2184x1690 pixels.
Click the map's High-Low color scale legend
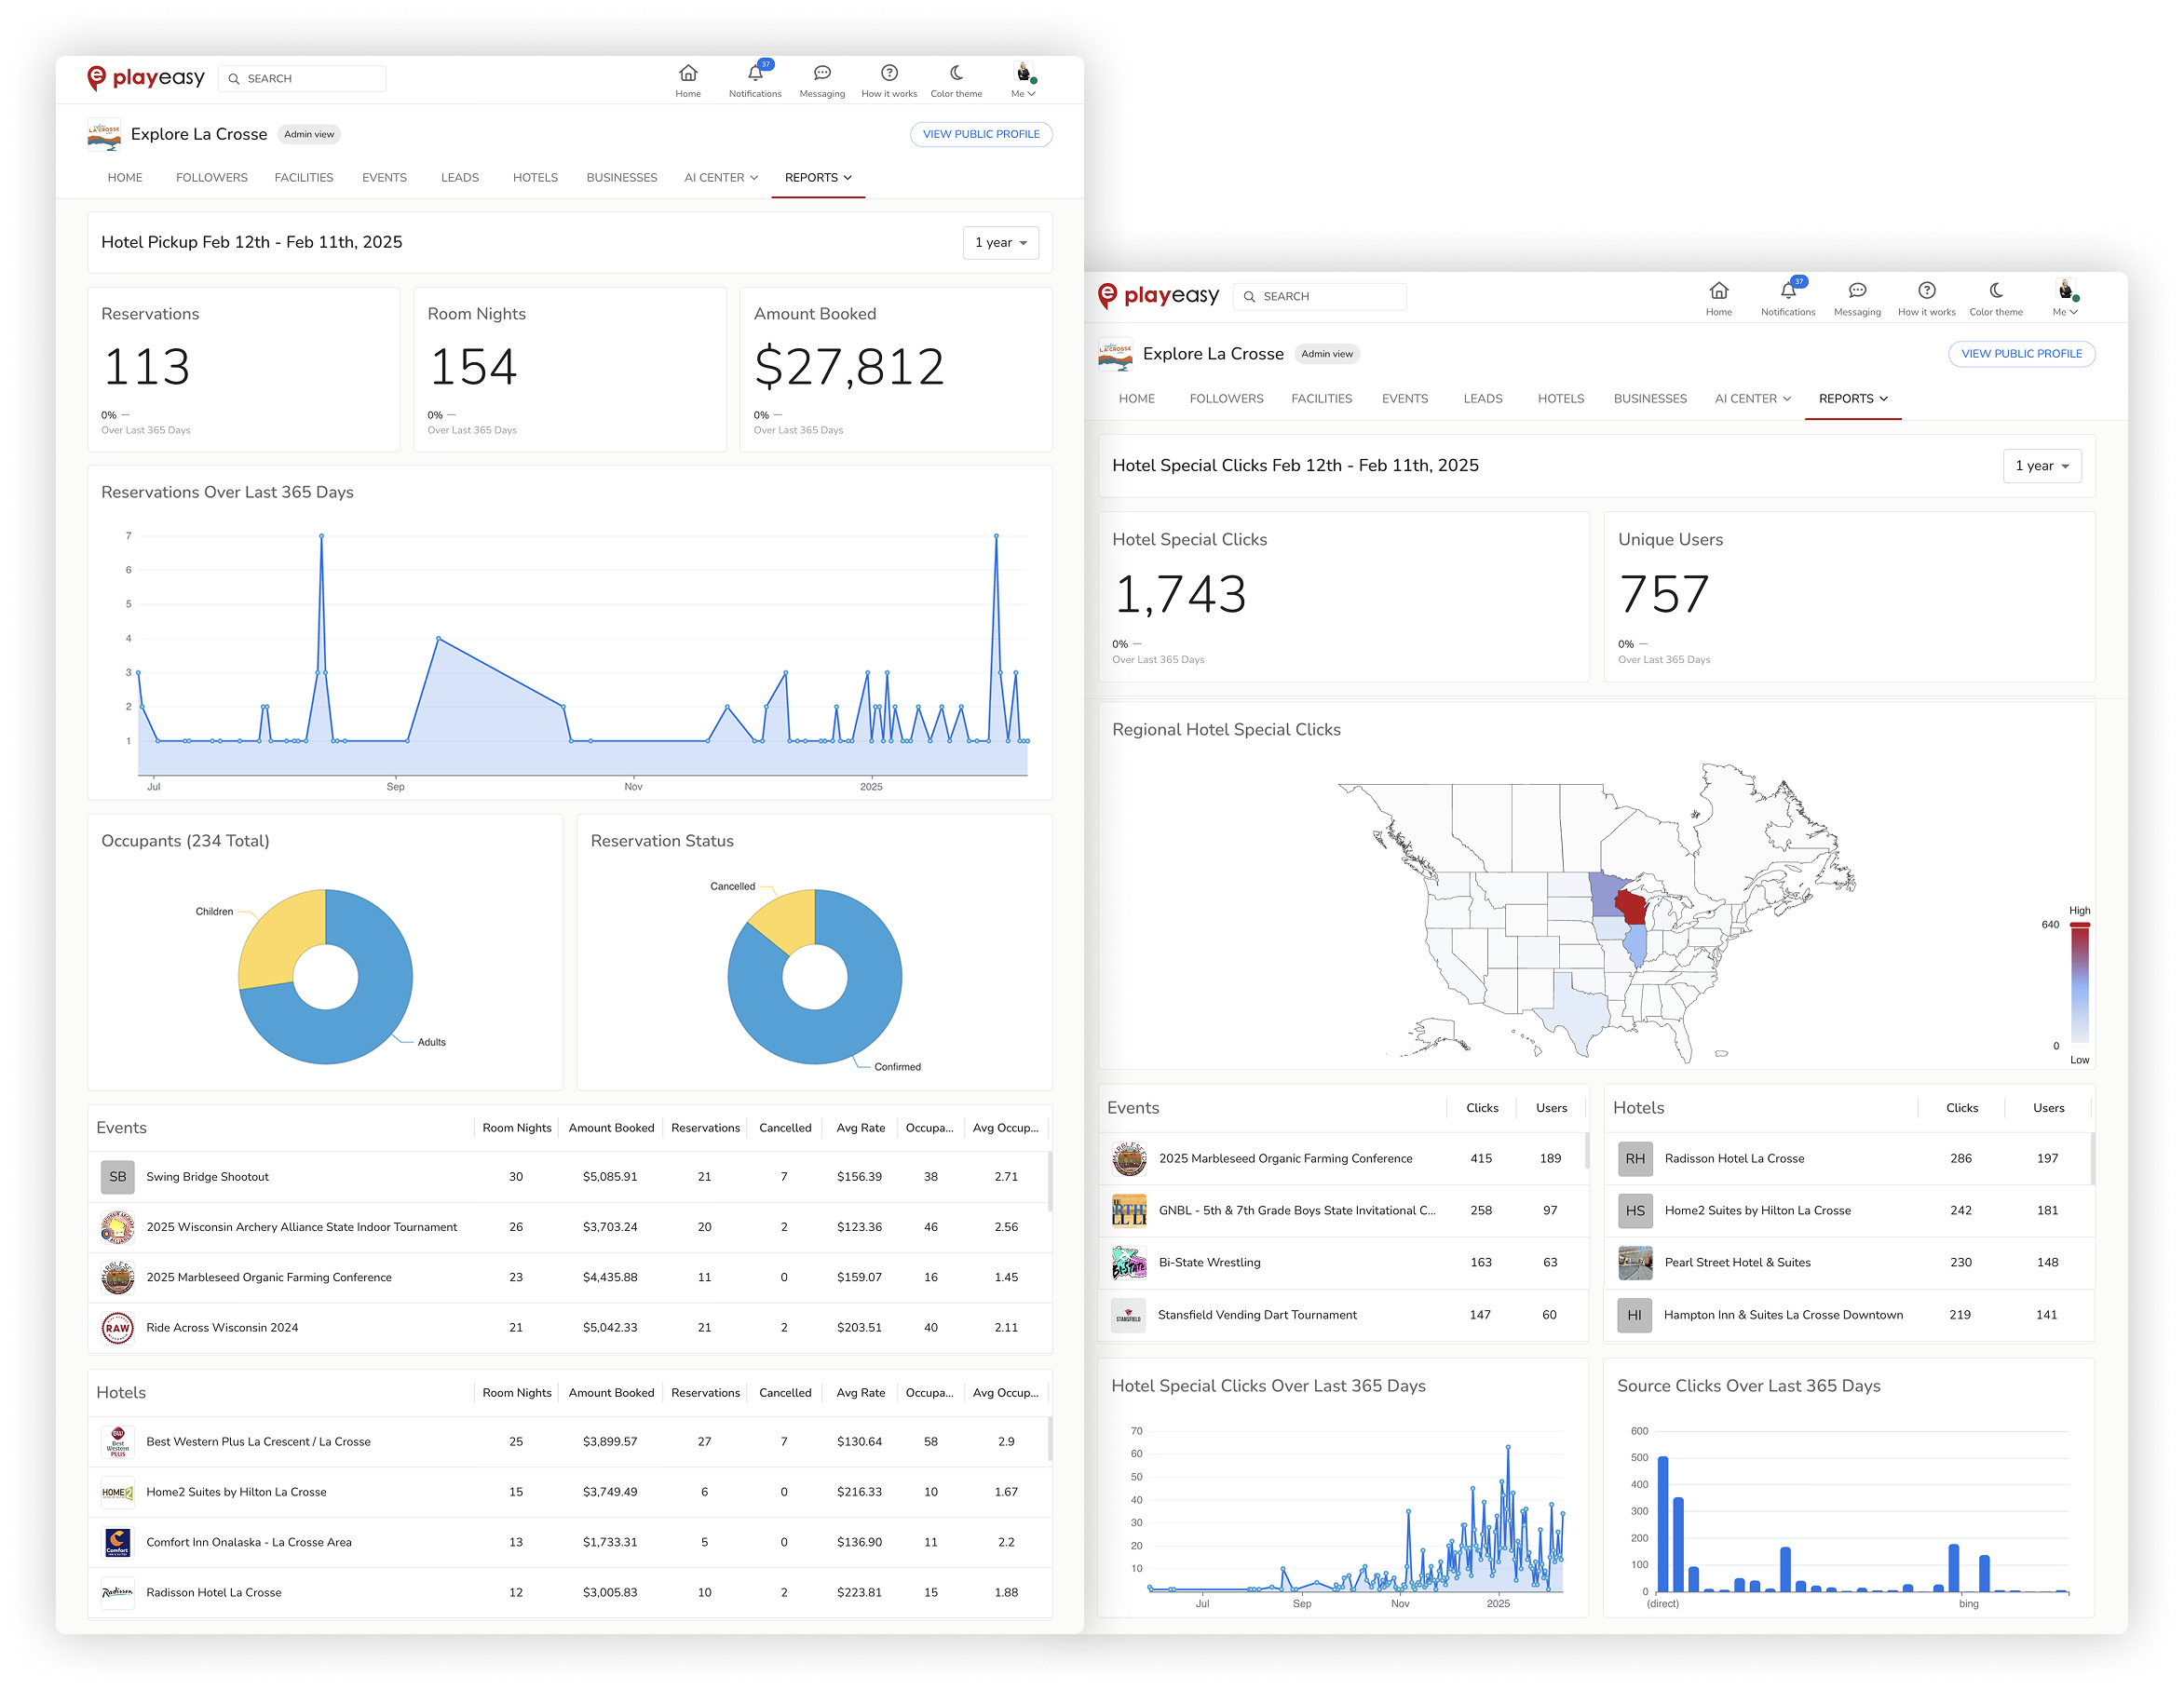click(2080, 984)
